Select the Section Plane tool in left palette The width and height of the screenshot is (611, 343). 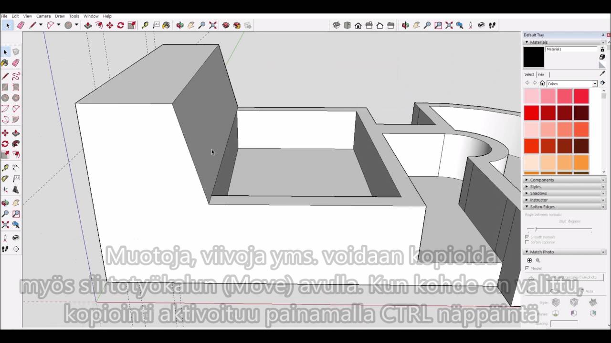[x=16, y=249]
